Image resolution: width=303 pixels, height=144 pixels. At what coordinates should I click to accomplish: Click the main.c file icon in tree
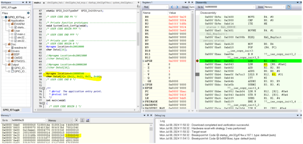coord(16,34)
